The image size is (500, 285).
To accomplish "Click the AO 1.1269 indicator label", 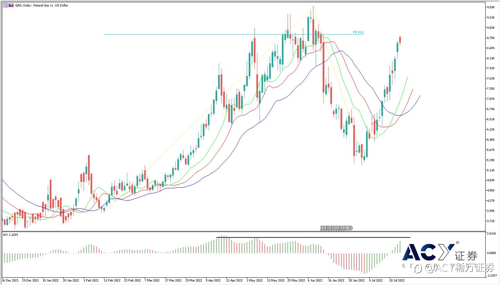I will click(x=10, y=235).
